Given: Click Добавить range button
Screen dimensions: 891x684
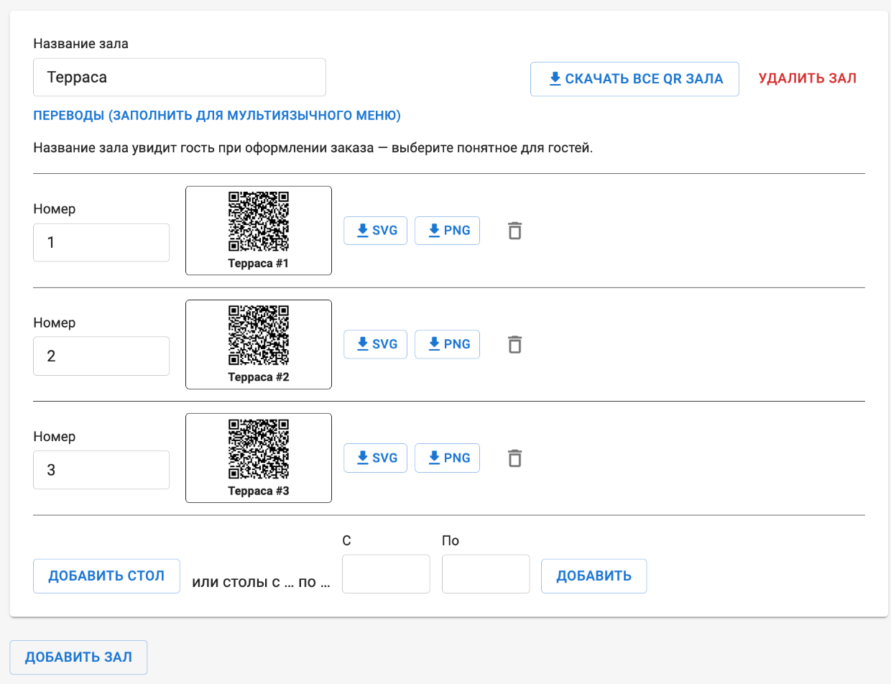Looking at the screenshot, I should [x=594, y=576].
